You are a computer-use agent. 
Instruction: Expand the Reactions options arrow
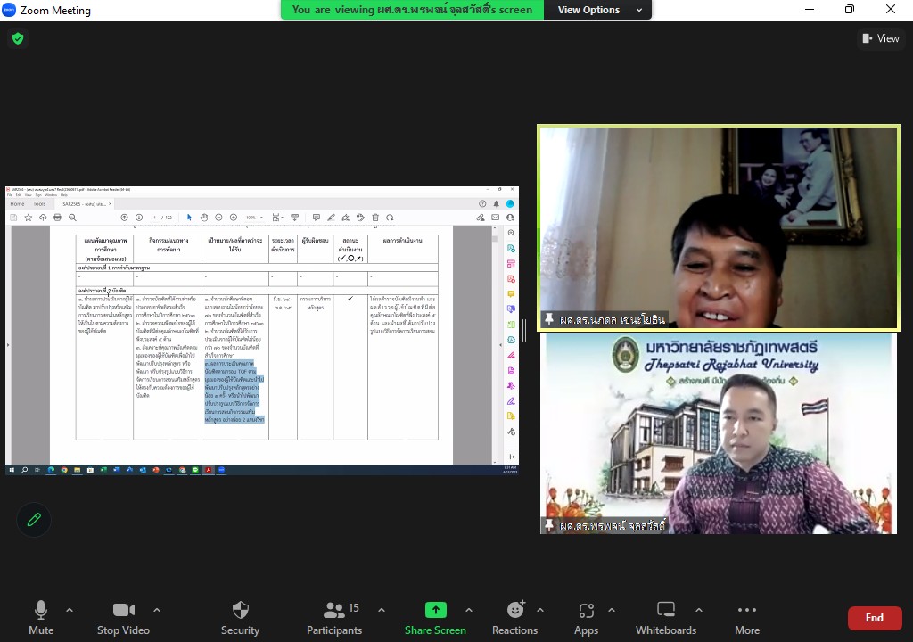point(540,610)
